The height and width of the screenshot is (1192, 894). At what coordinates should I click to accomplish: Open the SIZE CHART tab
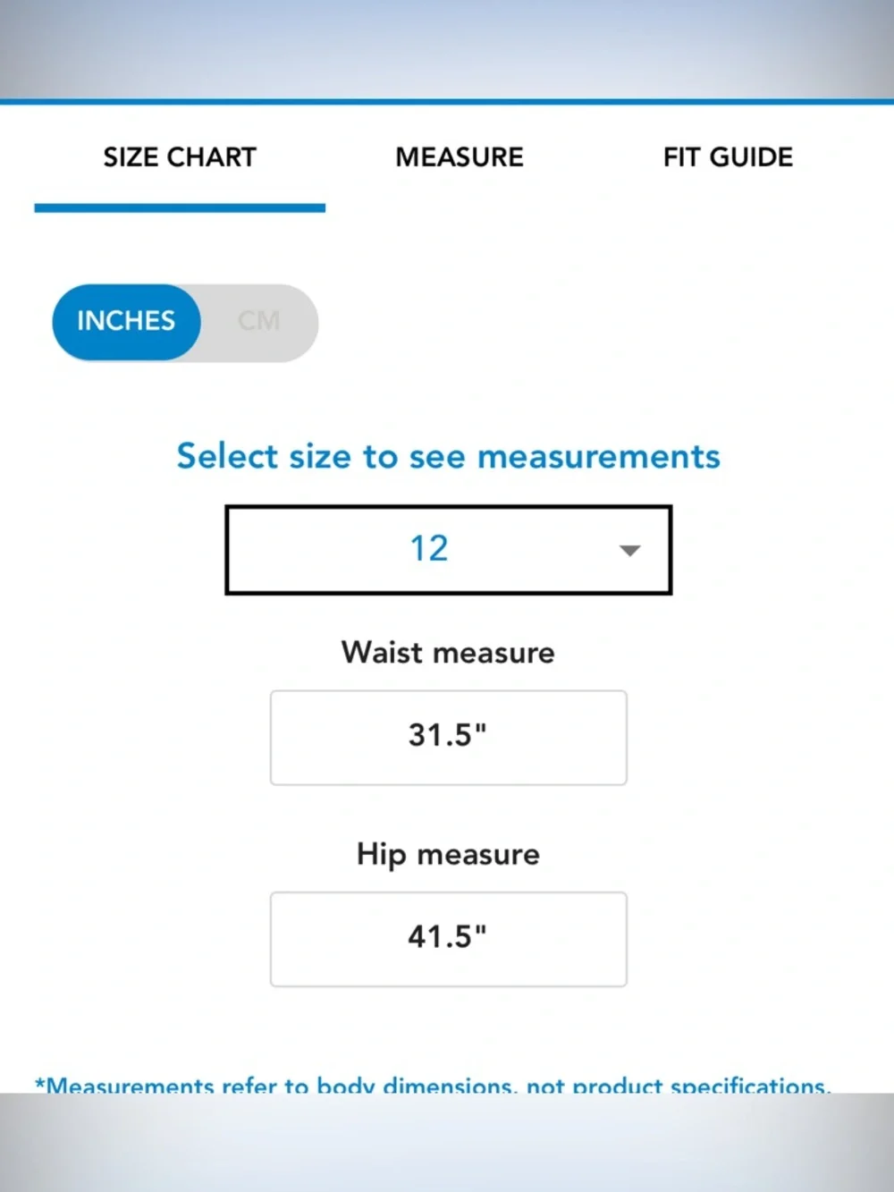pyautogui.click(x=180, y=157)
